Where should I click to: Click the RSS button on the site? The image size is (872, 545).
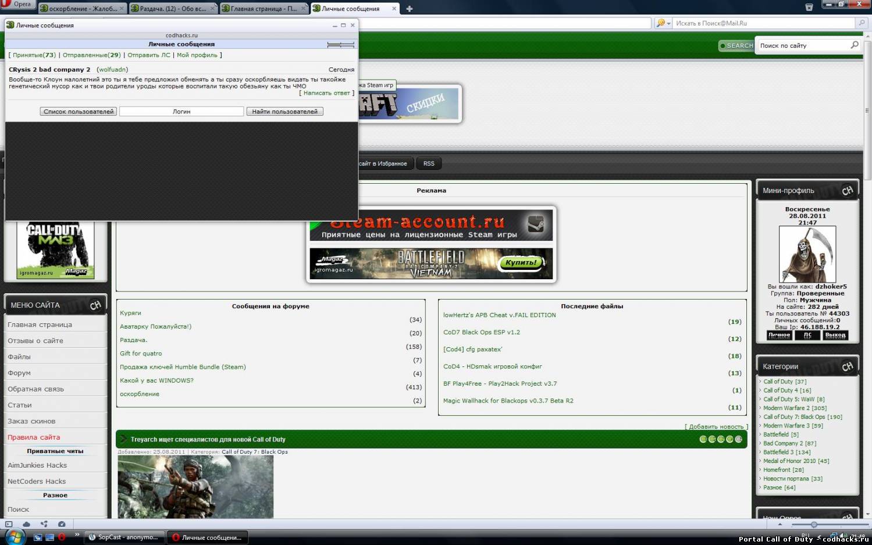click(429, 164)
